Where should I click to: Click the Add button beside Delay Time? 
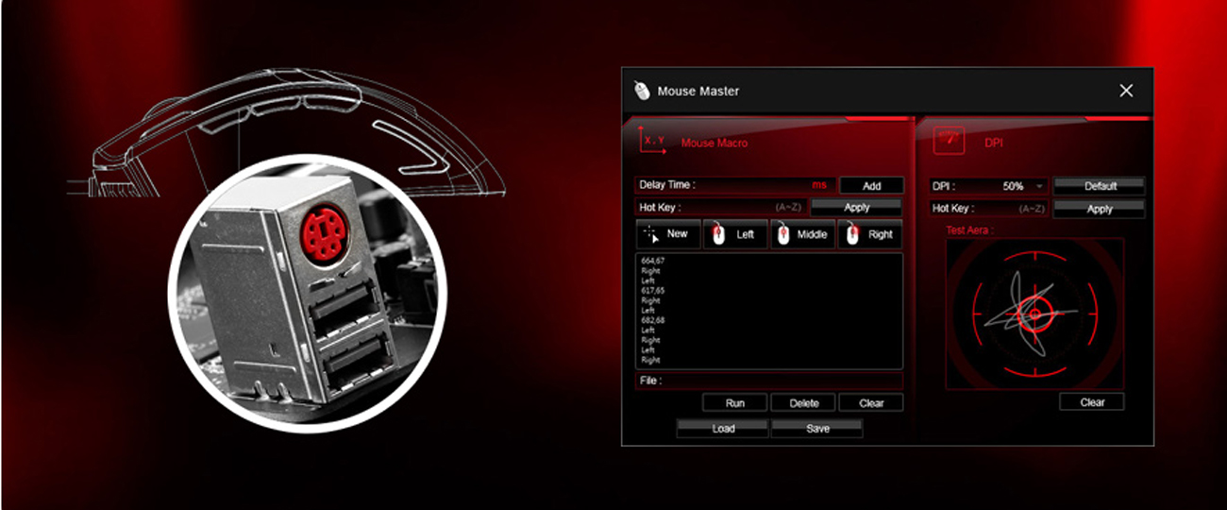coord(871,186)
